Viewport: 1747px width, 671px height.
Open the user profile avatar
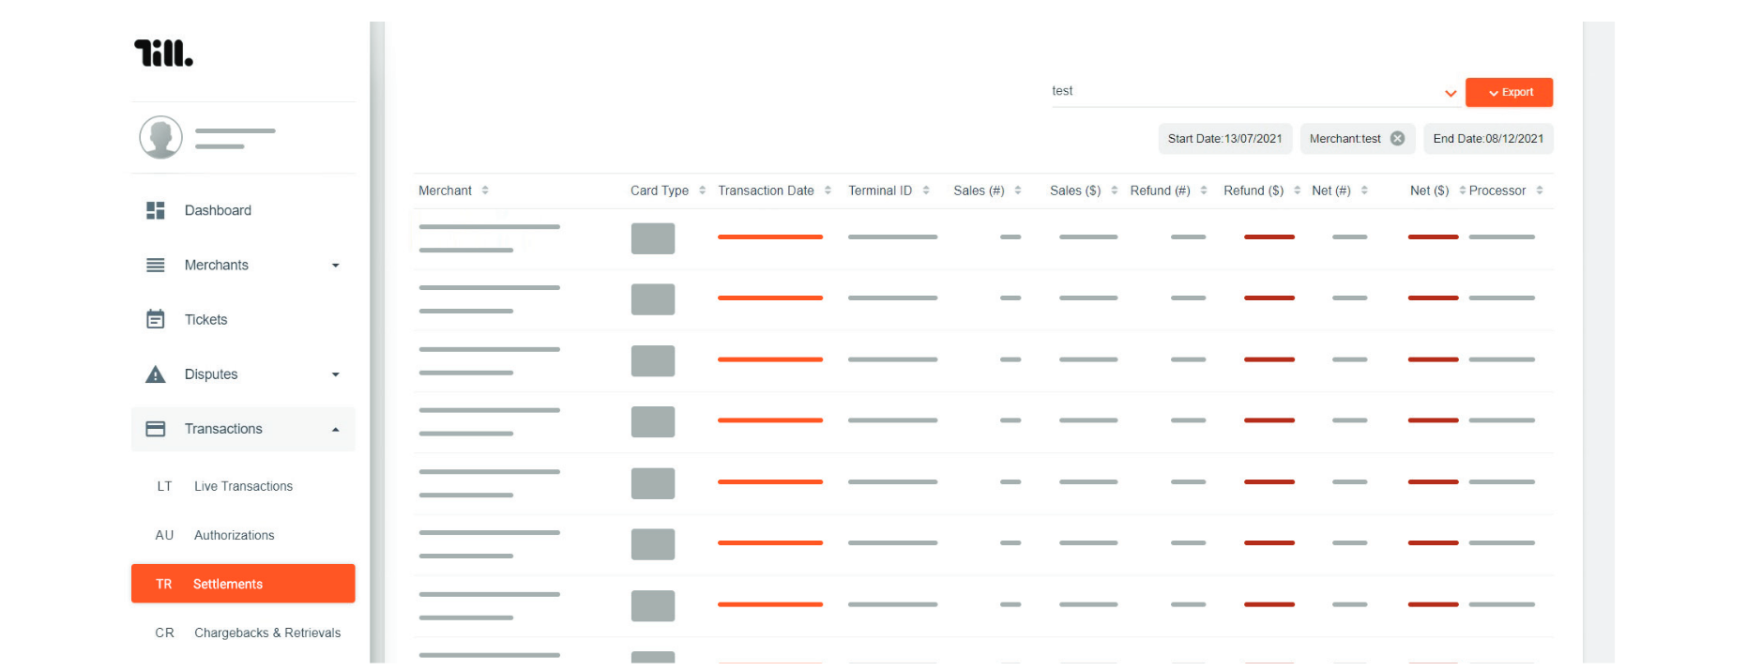tap(161, 137)
